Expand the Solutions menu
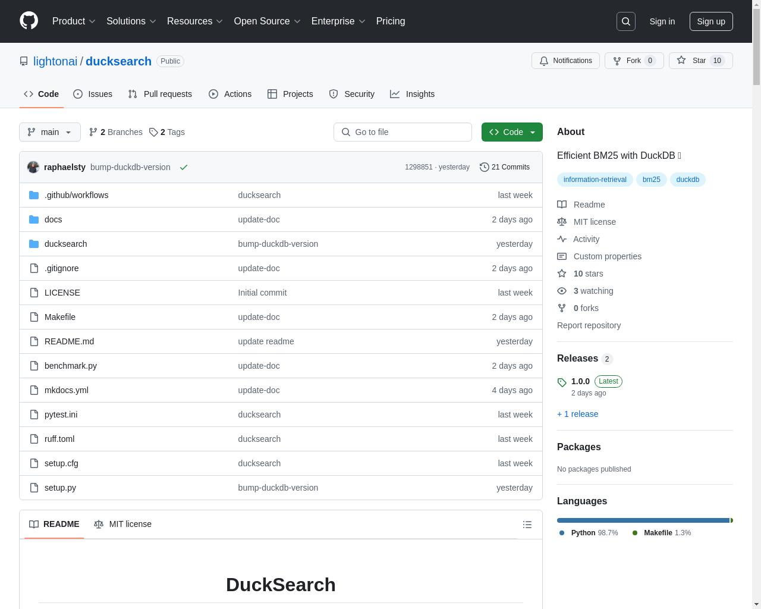Screen dimensions: 761x609 point(131,21)
